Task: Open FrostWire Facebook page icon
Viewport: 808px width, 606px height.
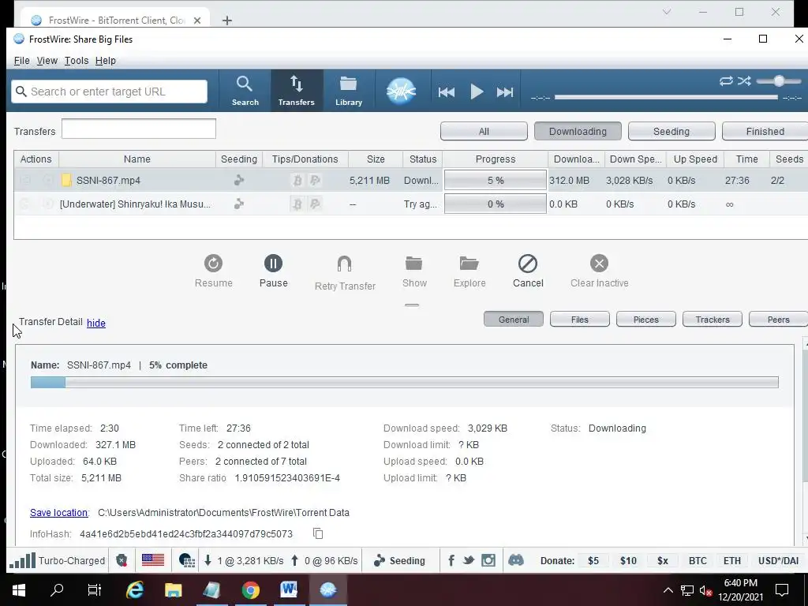Action: coord(451,560)
